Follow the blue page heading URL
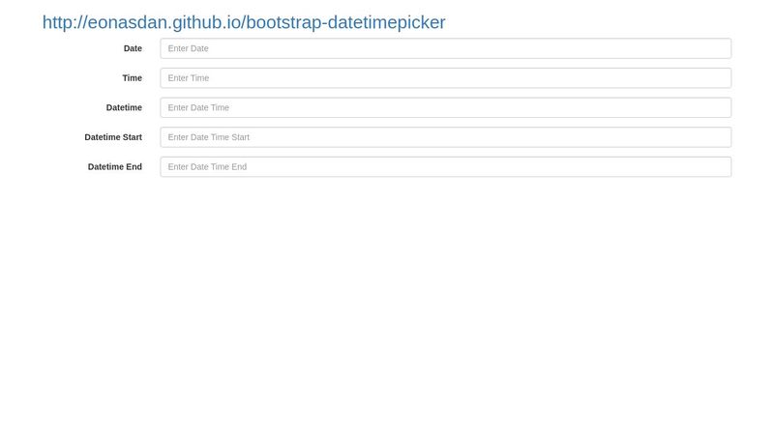774x435 pixels. [244, 22]
